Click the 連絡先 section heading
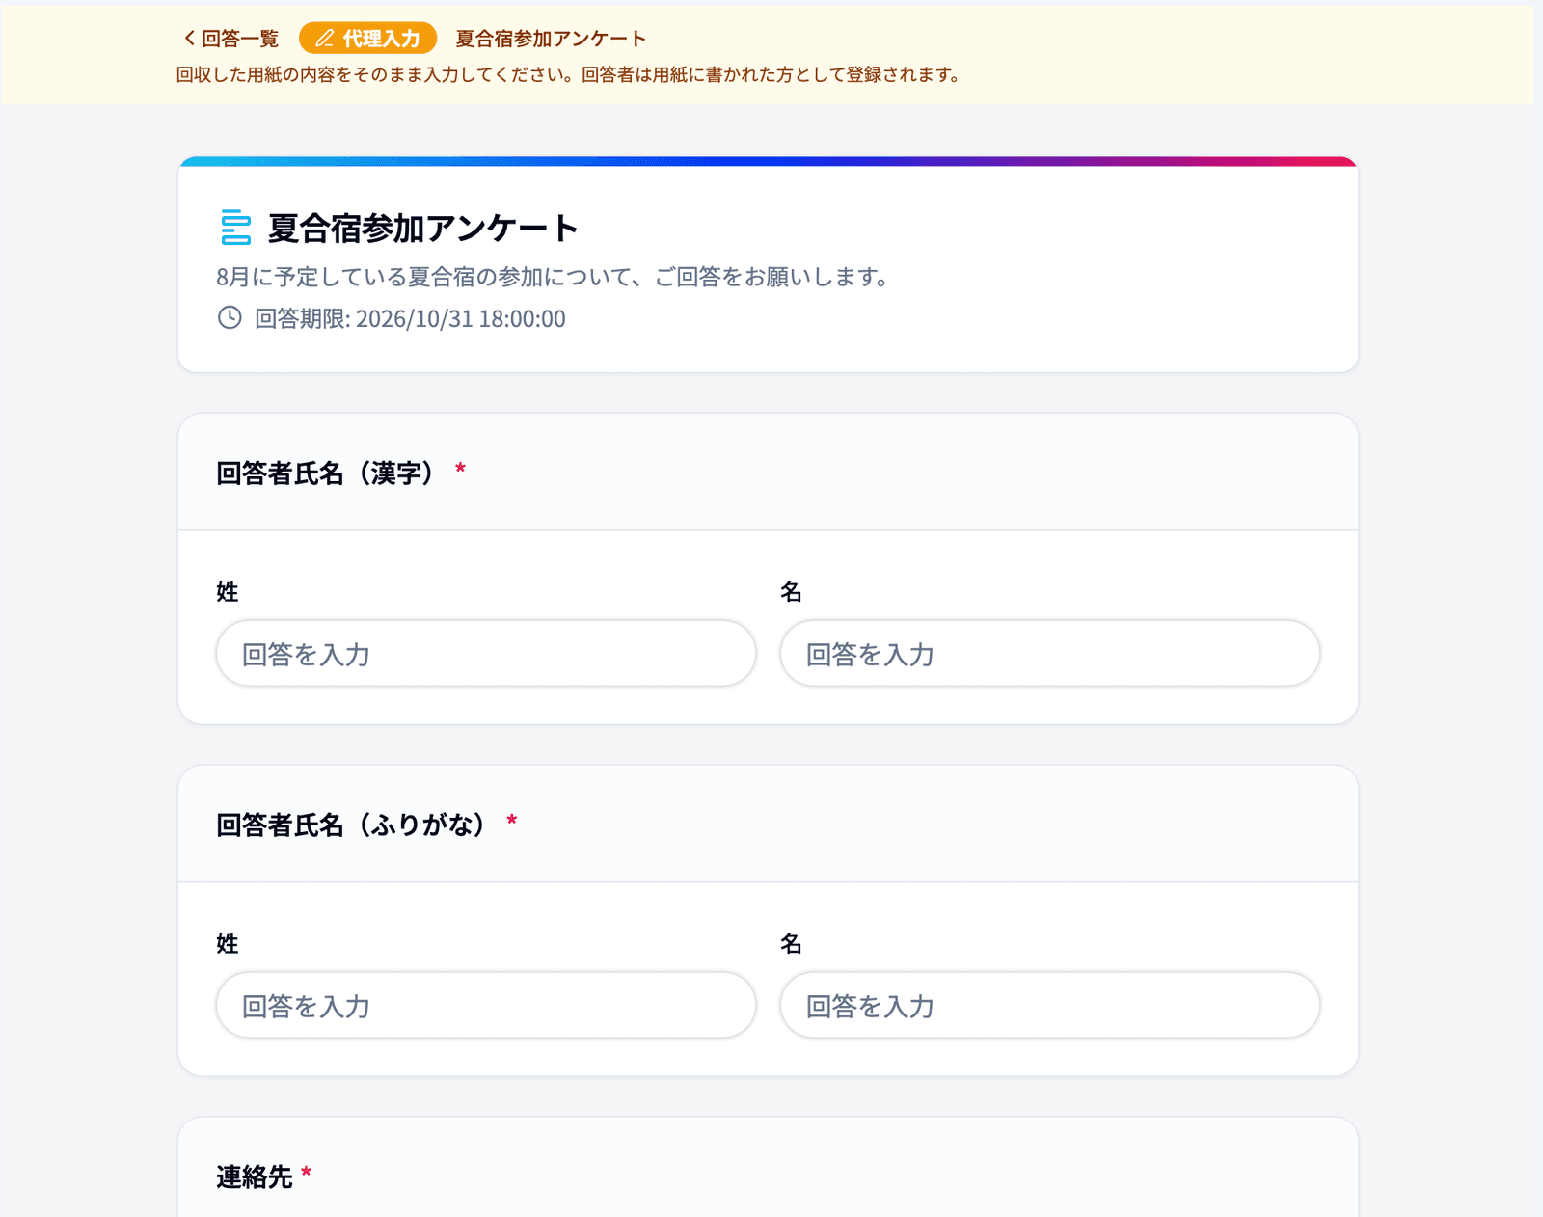1543x1217 pixels. 255,1177
